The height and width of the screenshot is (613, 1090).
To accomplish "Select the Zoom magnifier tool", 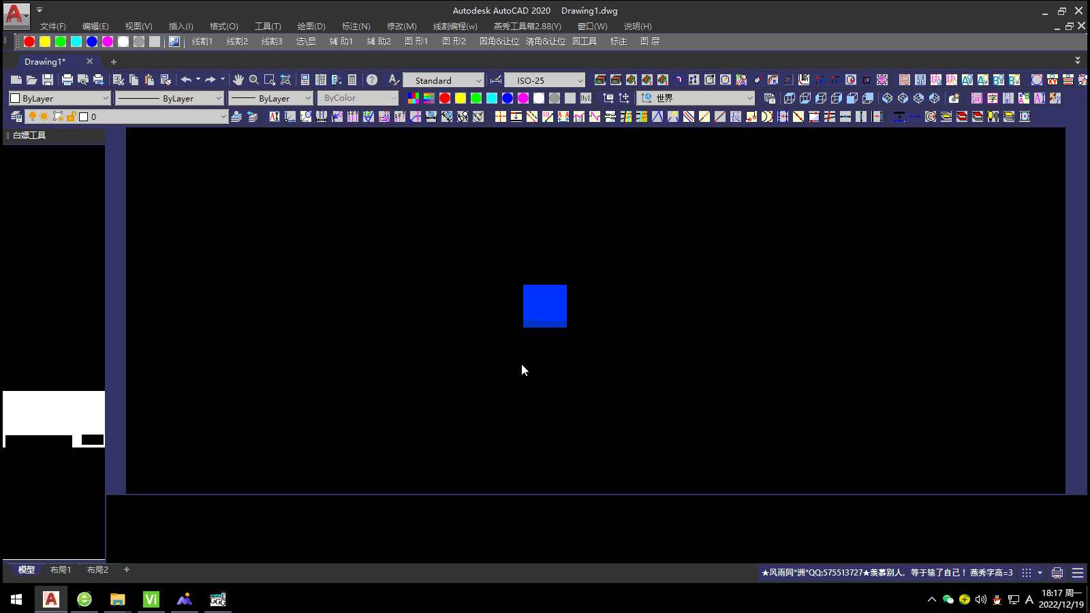I will [x=254, y=80].
